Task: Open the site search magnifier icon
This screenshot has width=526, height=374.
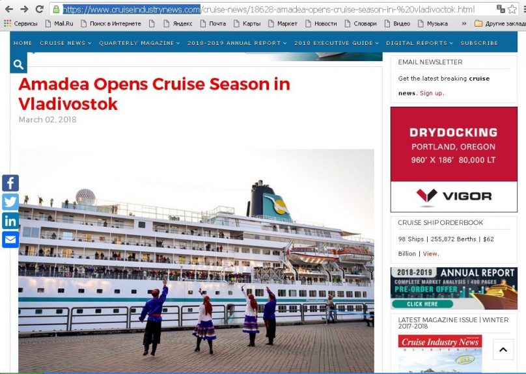Action: pyautogui.click(x=18, y=64)
